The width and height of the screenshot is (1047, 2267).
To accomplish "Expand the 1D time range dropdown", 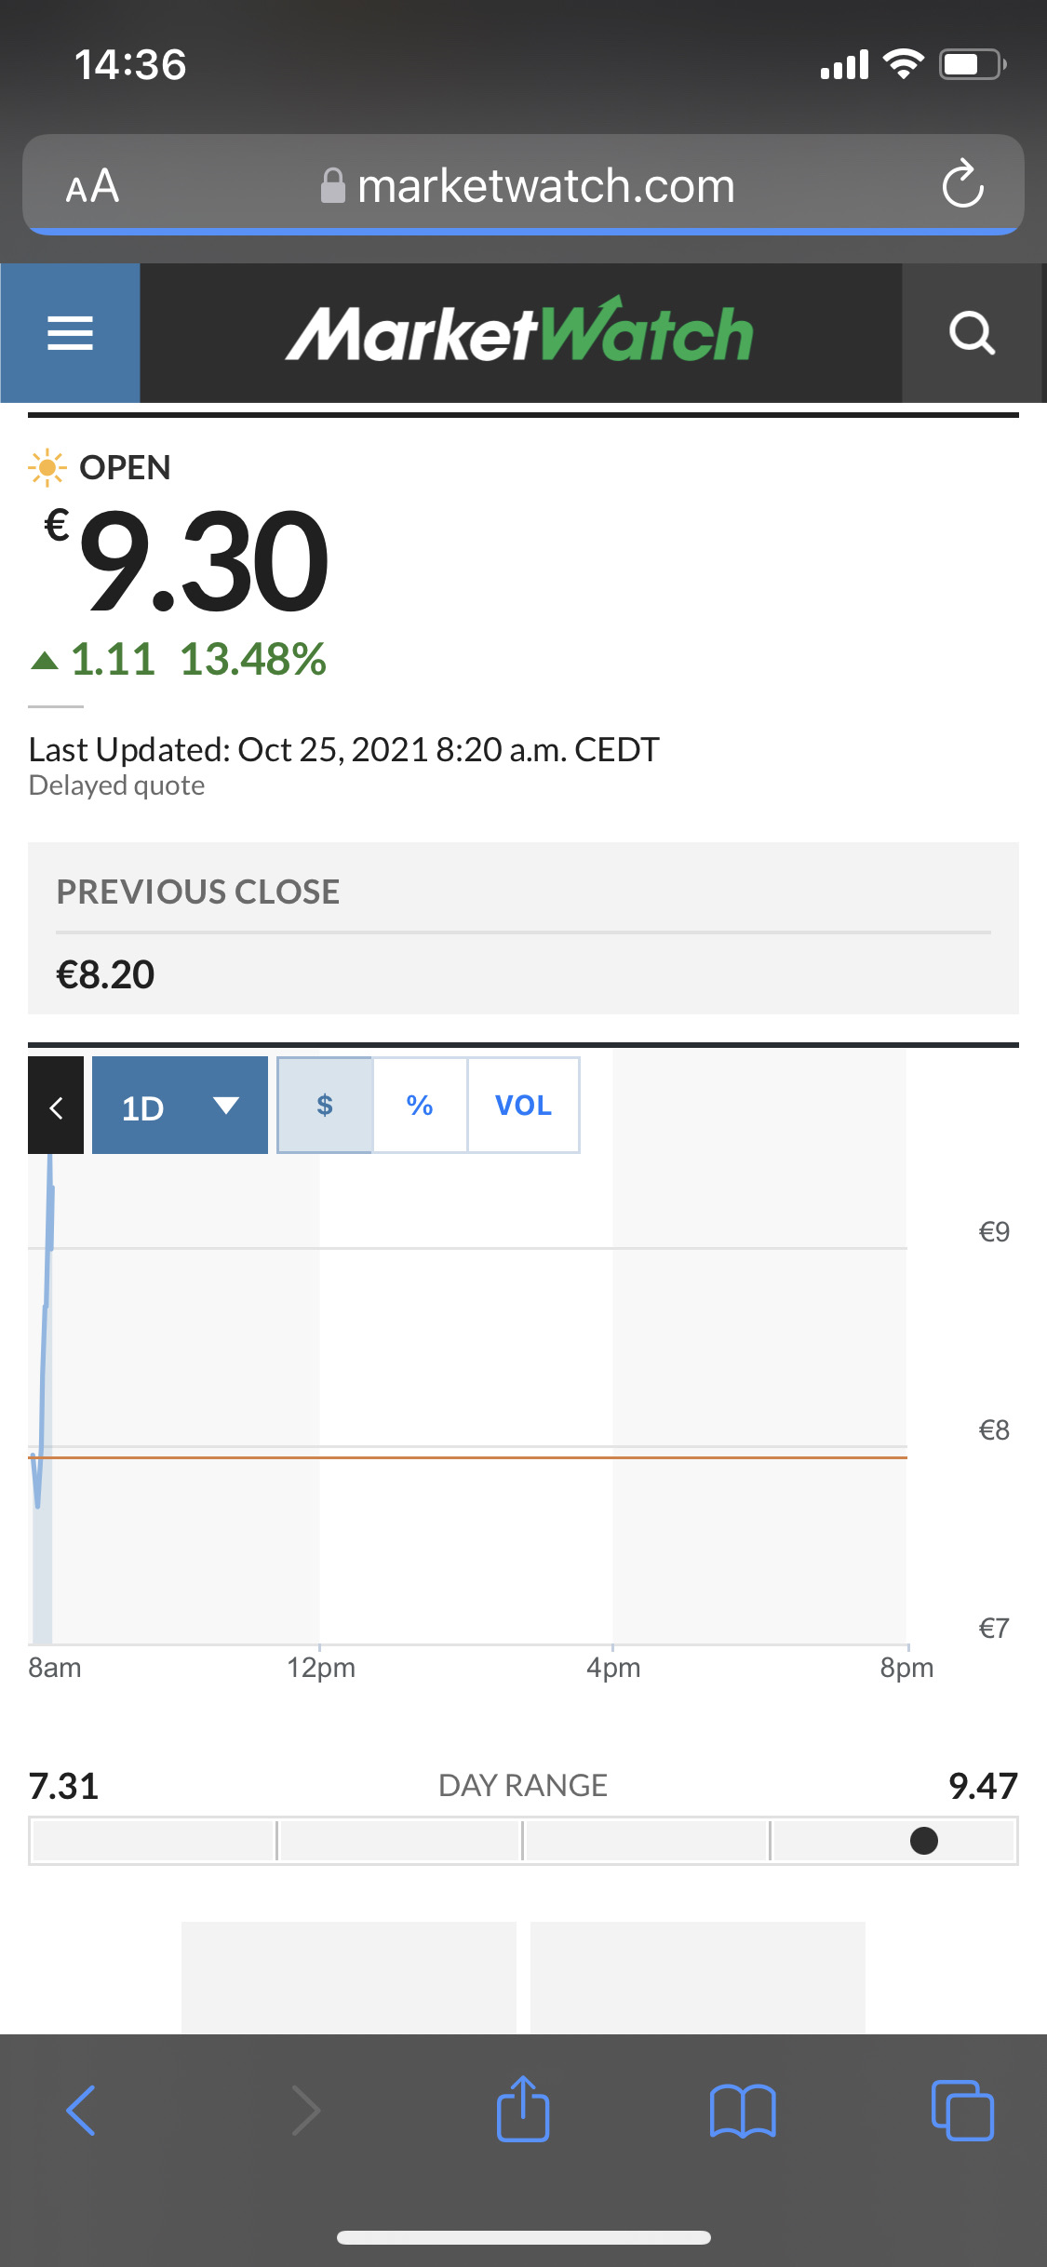I will pyautogui.click(x=180, y=1106).
